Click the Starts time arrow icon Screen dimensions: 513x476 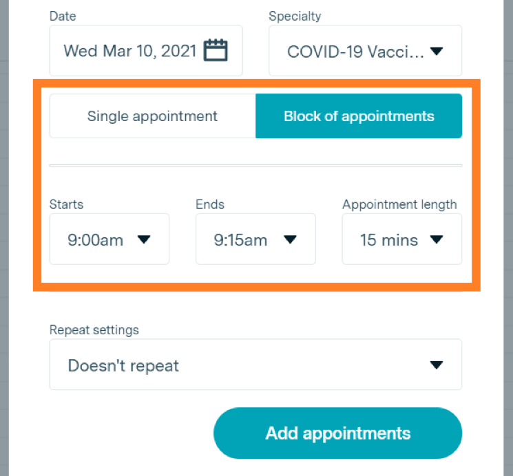click(x=144, y=239)
